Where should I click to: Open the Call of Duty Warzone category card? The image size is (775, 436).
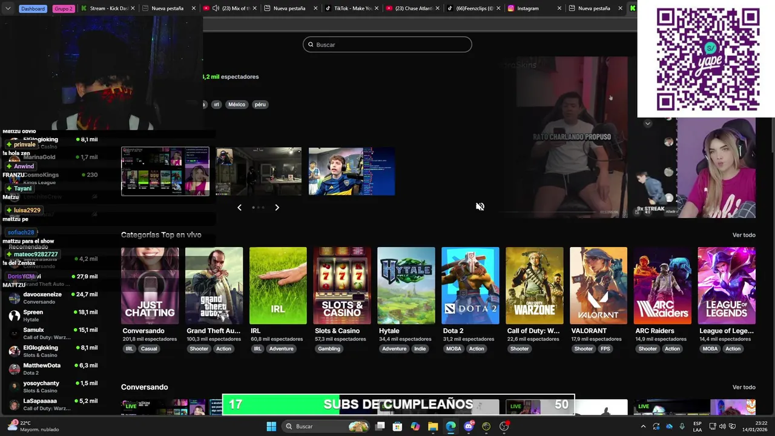[535, 286]
